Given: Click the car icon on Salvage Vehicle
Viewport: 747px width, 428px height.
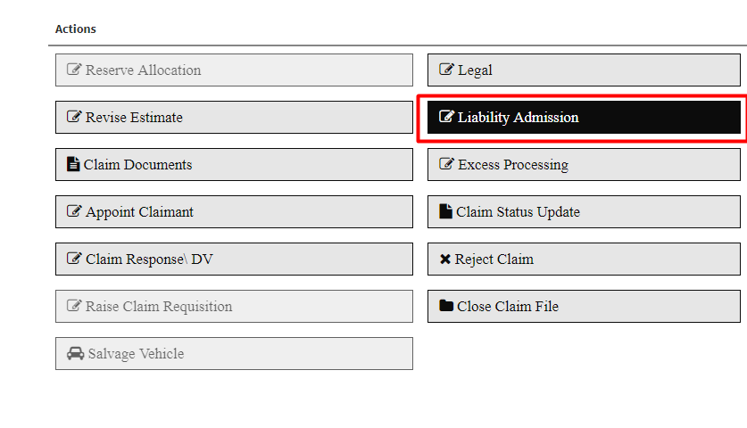Looking at the screenshot, I should [76, 354].
